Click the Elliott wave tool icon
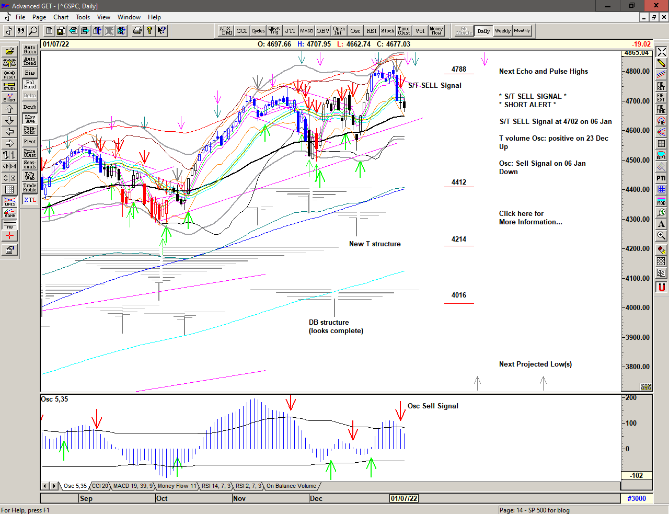The height and width of the screenshot is (514, 669). pos(9,97)
